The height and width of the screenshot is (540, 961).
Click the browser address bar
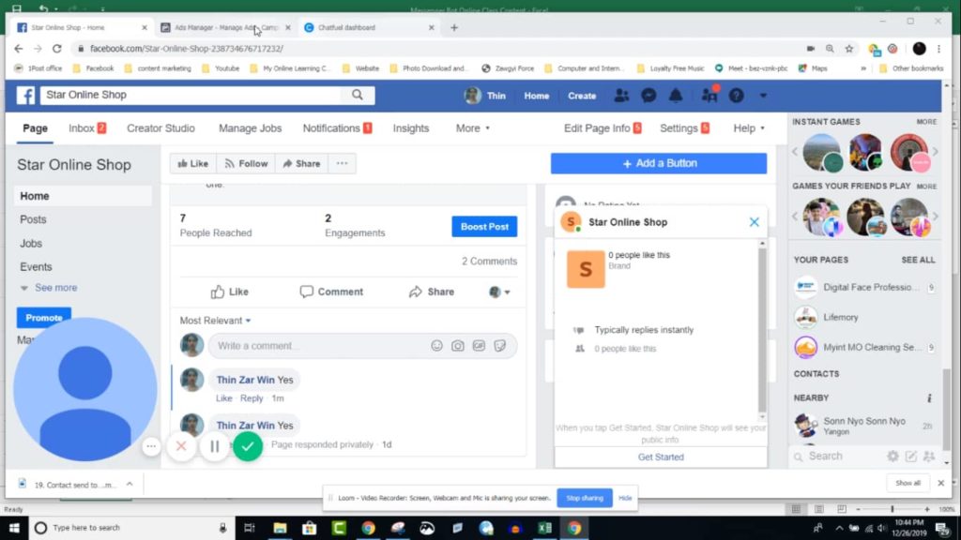click(x=439, y=49)
